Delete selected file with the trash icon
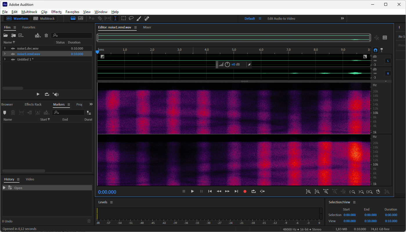Viewport: 406px width, 232px height. point(46,35)
